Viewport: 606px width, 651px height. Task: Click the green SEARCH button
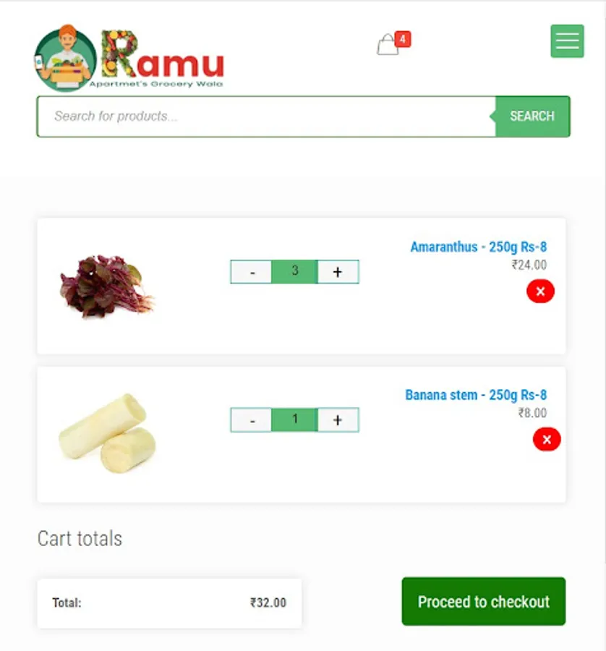coord(532,116)
